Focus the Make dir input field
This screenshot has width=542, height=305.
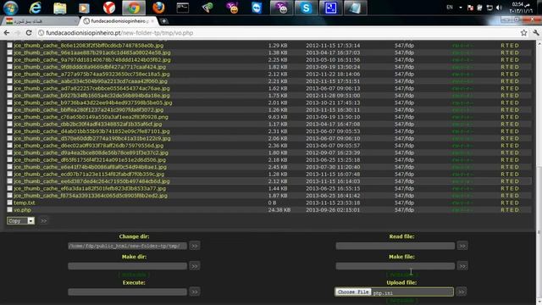point(128,266)
